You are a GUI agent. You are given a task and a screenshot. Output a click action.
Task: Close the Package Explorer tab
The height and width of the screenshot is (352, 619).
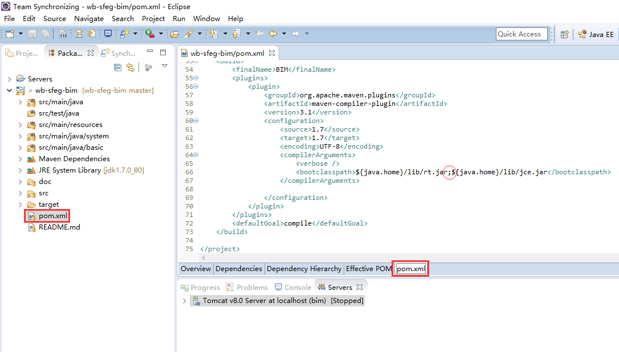[91, 53]
